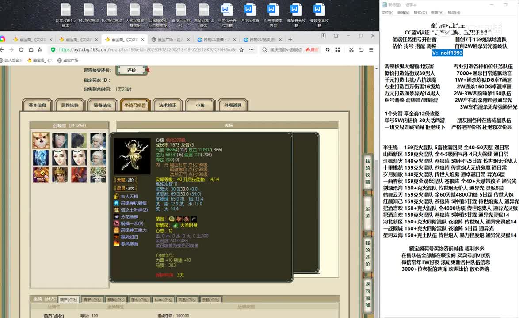Viewport: 519px width, 318px height.
Task: Click the 吉人天相 skill icon
Action: 117,197
